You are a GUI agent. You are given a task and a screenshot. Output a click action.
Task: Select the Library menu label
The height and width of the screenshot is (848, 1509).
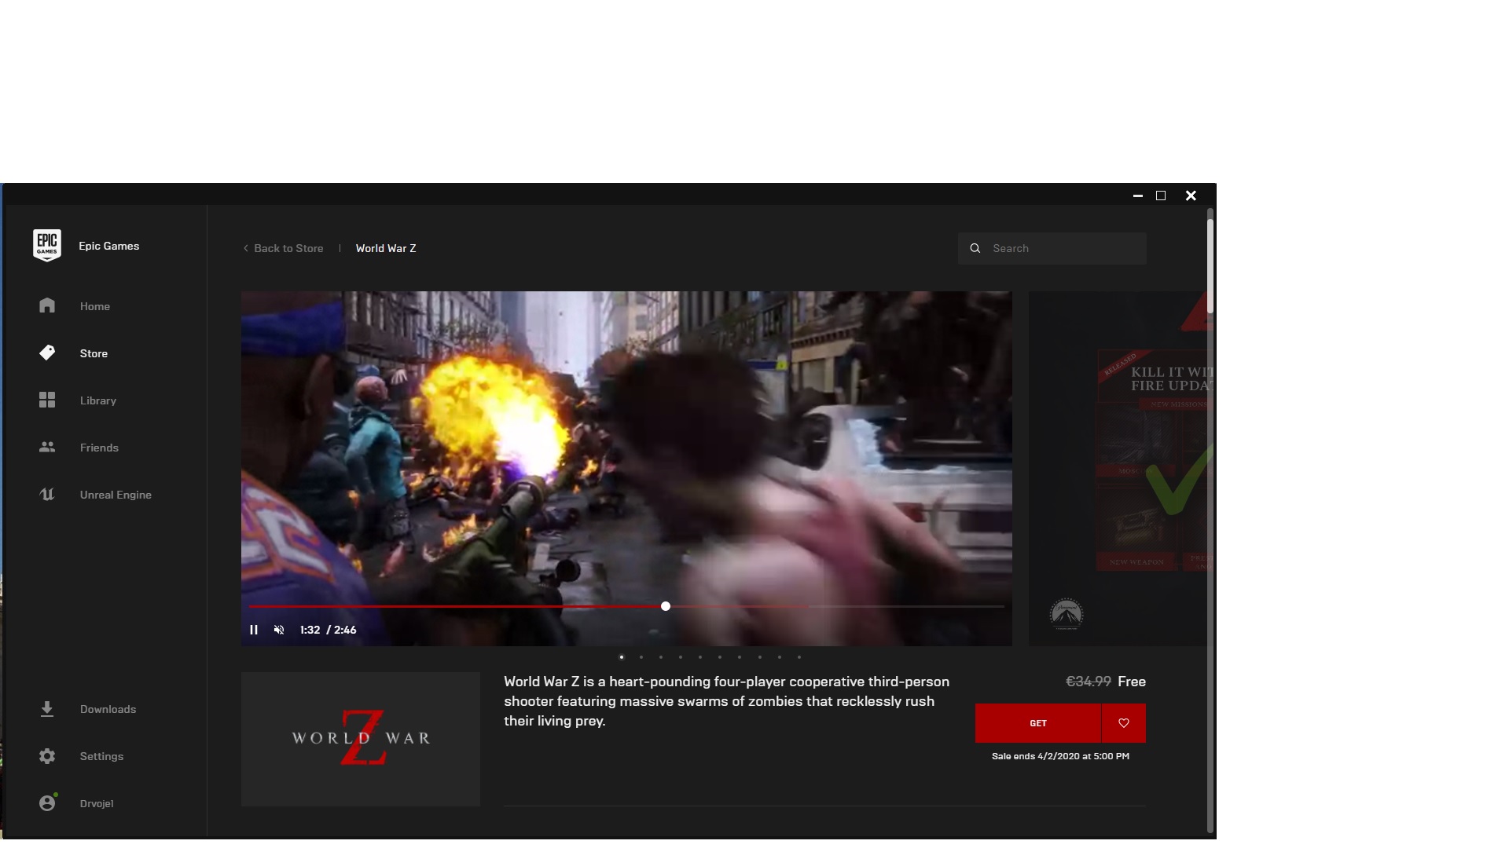[x=98, y=400]
